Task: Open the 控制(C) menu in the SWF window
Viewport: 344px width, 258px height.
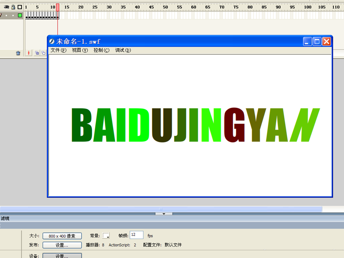Action: (x=101, y=50)
